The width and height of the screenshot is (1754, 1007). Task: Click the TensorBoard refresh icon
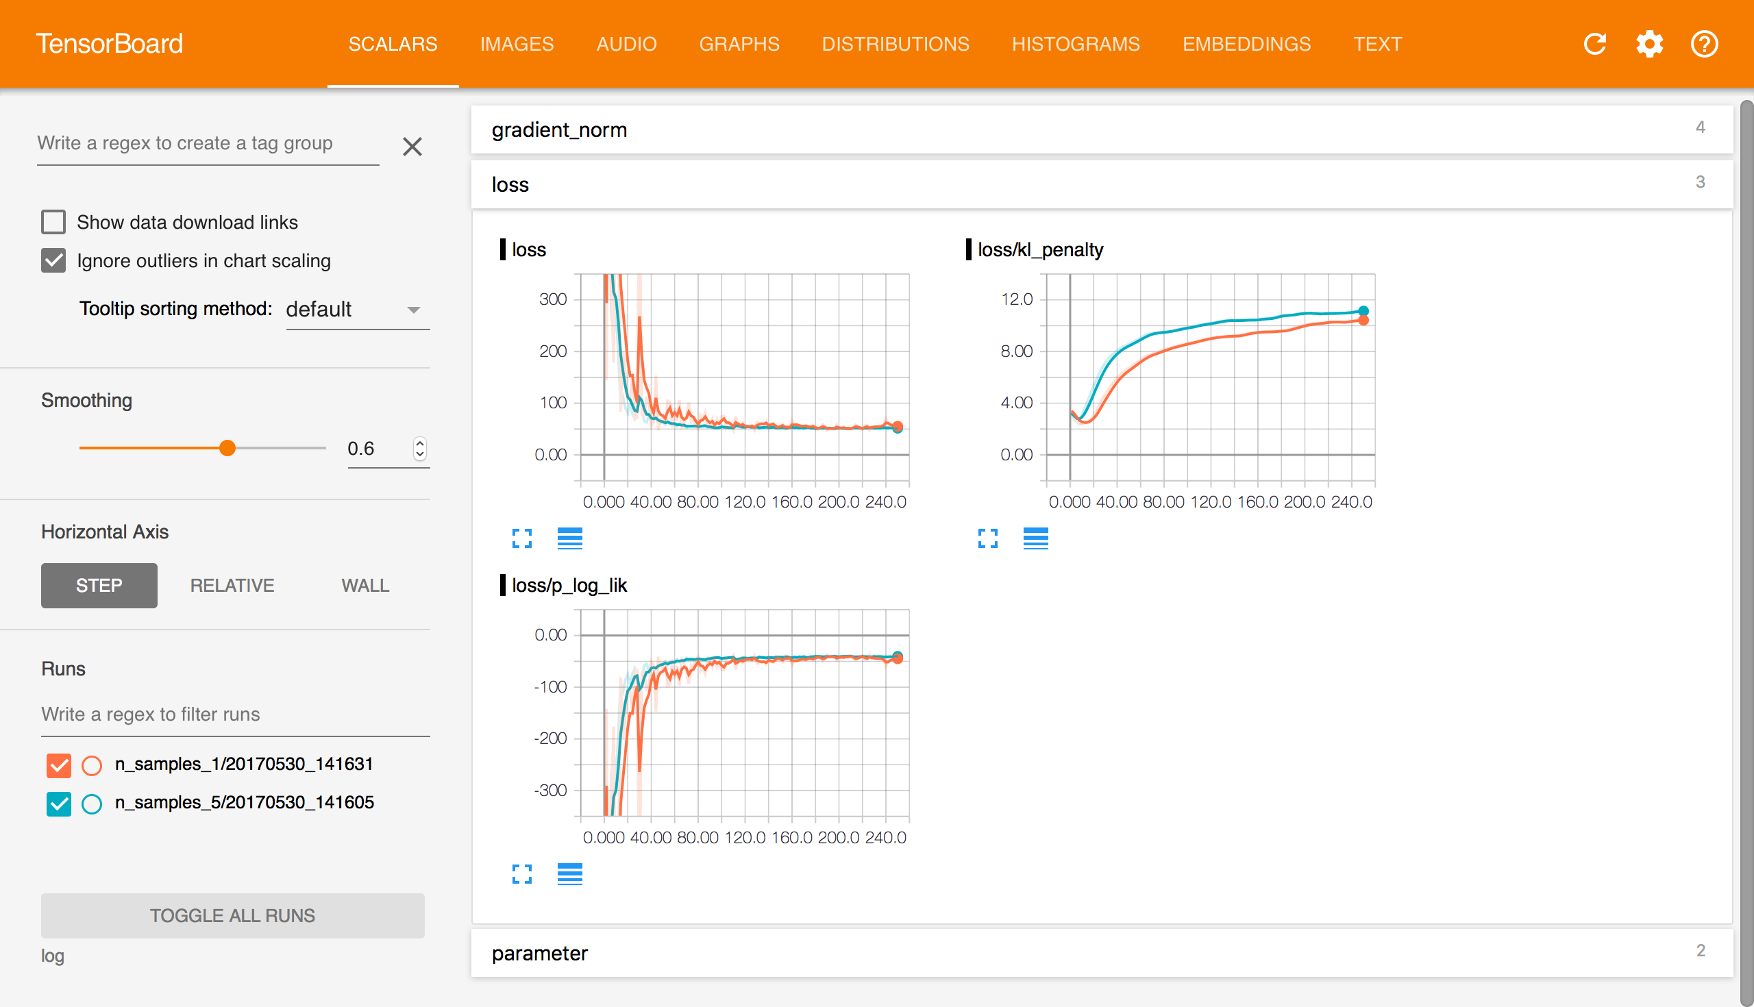tap(1594, 43)
